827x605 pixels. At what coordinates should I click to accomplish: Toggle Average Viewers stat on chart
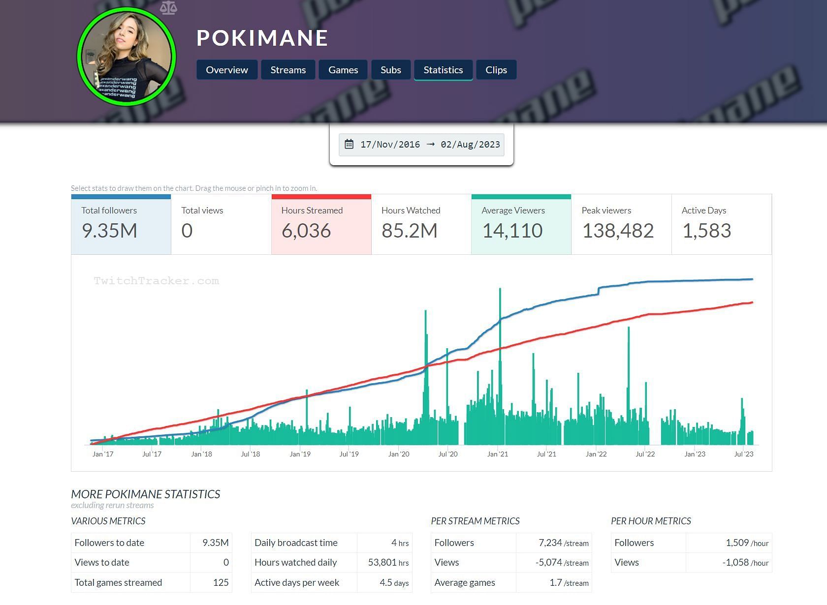(521, 224)
